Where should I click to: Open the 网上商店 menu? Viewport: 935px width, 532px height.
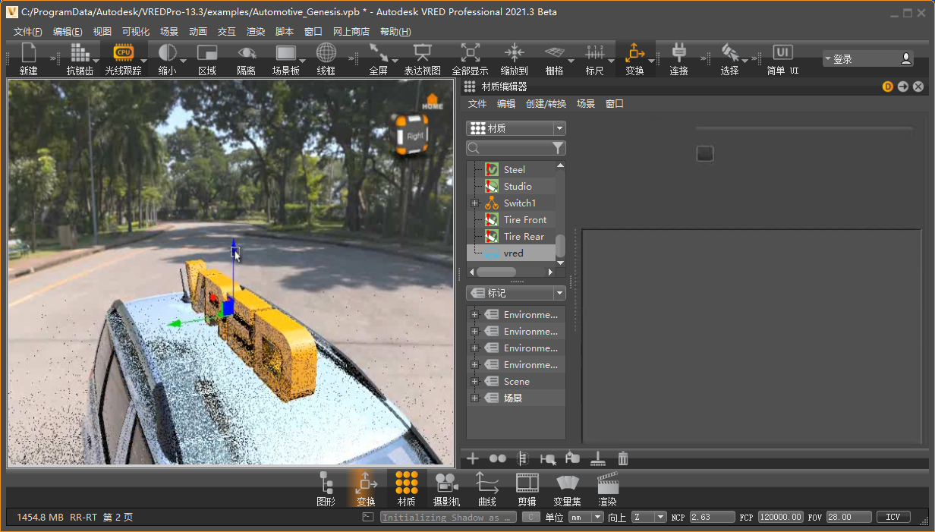point(351,31)
